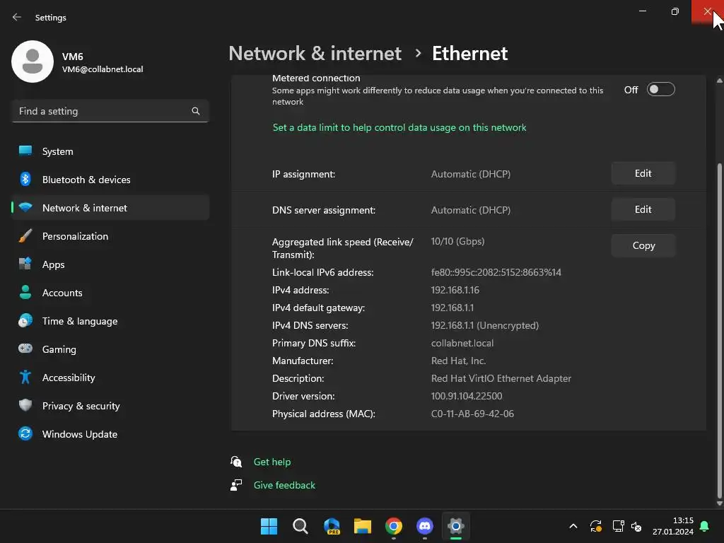Expand the system tray hidden icons chevron
The image size is (724, 543).
pos(573,526)
